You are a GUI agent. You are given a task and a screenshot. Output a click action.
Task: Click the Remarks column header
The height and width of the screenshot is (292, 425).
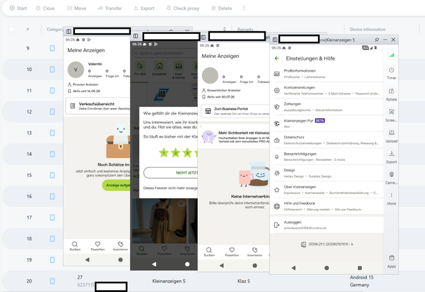pyautogui.click(x=246, y=29)
